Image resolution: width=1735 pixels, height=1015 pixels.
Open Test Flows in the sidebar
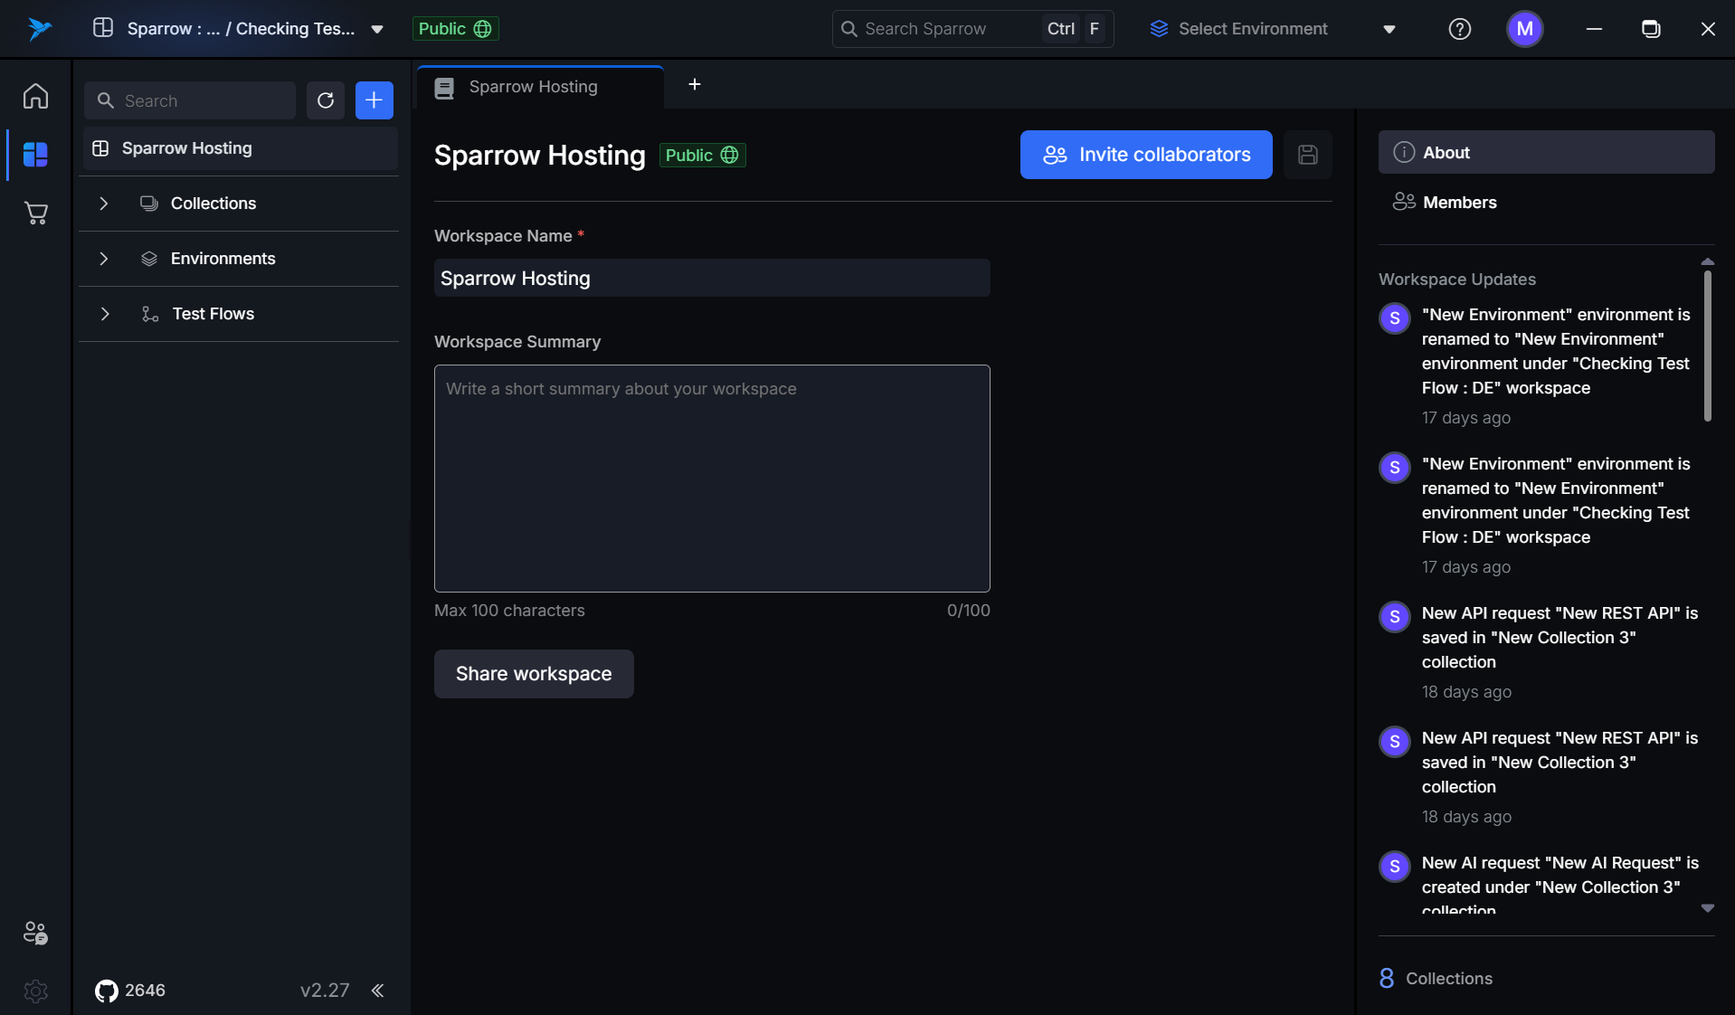[x=240, y=314]
